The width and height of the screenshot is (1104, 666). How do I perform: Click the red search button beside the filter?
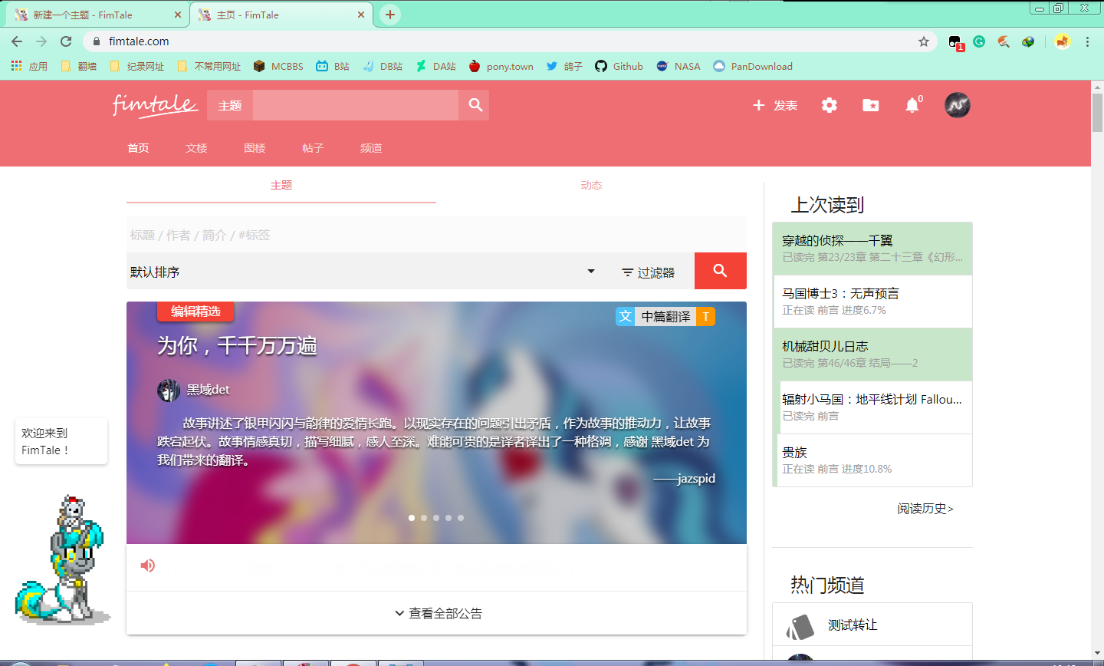point(720,271)
